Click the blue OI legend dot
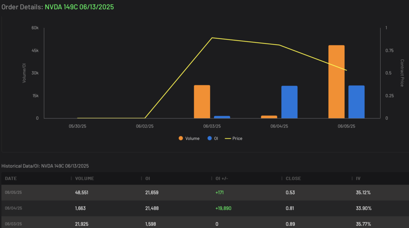The height and width of the screenshot is (228, 409). click(x=209, y=138)
